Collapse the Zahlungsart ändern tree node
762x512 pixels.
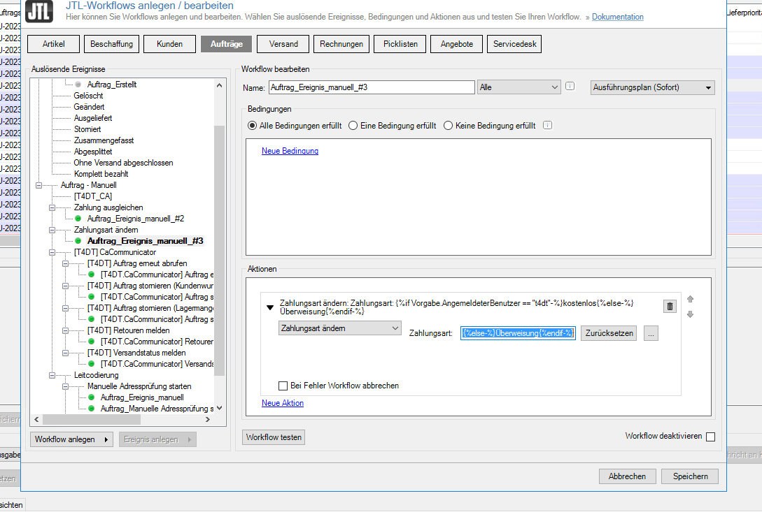pyautogui.click(x=52, y=230)
